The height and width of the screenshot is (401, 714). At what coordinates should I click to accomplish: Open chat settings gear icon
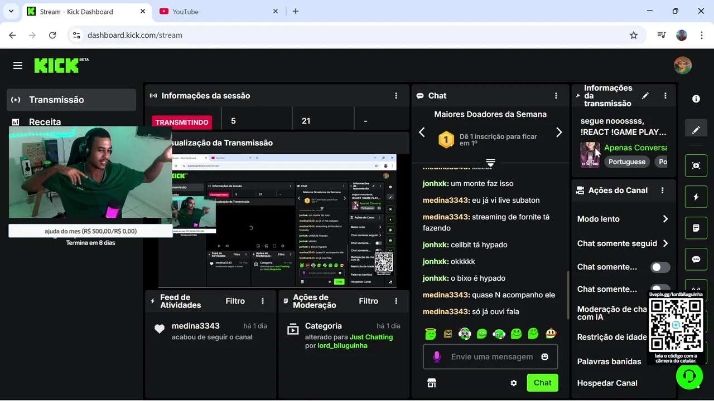(514, 383)
